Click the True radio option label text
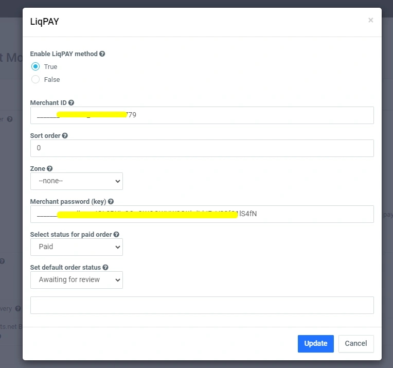Viewport: 393px width, 368px height. pyautogui.click(x=50, y=67)
